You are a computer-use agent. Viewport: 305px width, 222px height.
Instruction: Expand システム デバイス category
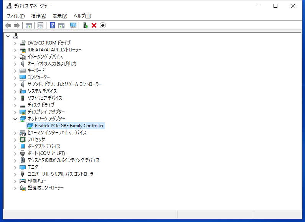click(x=15, y=91)
